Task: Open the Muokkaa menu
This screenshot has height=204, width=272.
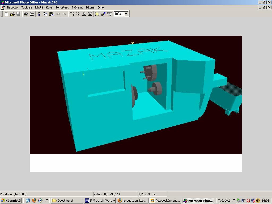Action: tap(26, 7)
